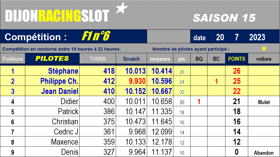Click the yellow pilot count 9
Viewport: 280px width, 157px height.
coord(264,49)
